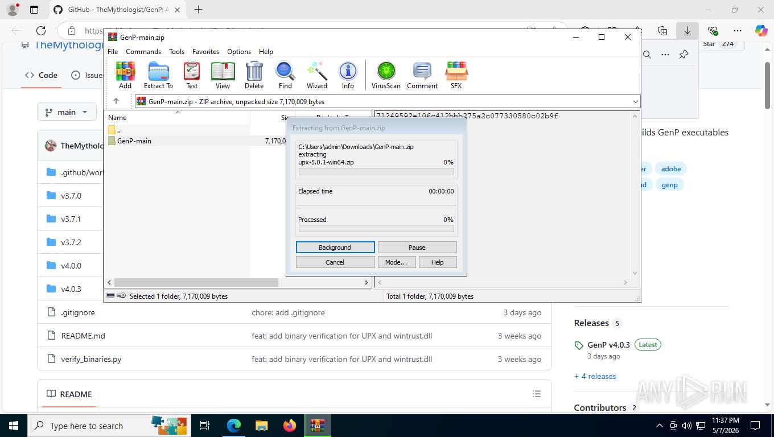Cancel the extraction process
The height and width of the screenshot is (437, 774).
click(x=335, y=262)
